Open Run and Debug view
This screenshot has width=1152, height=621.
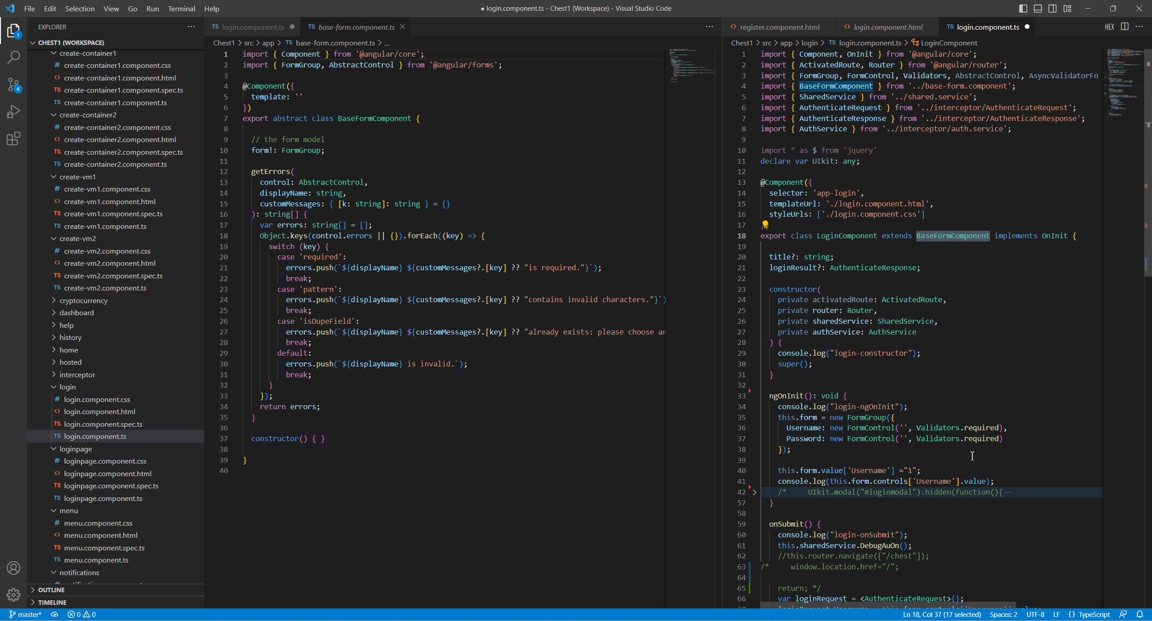pyautogui.click(x=13, y=112)
